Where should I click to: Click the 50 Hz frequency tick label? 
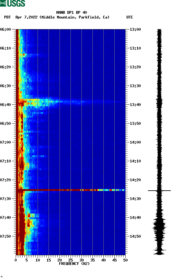click(x=125, y=260)
